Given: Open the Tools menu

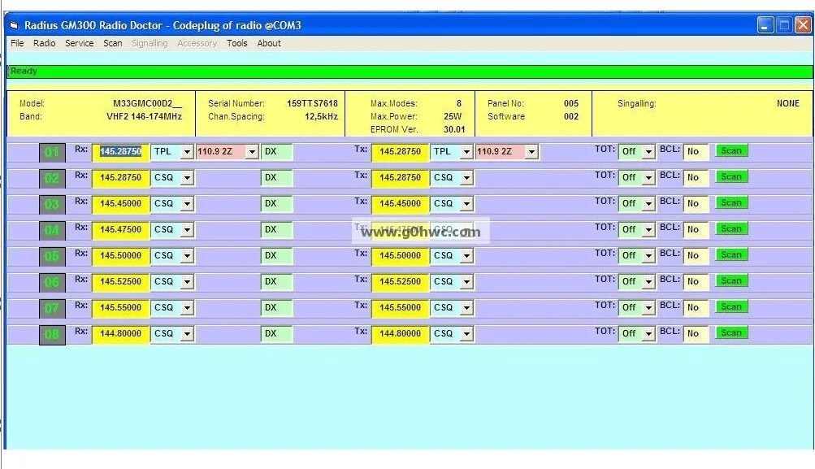Looking at the screenshot, I should [236, 43].
